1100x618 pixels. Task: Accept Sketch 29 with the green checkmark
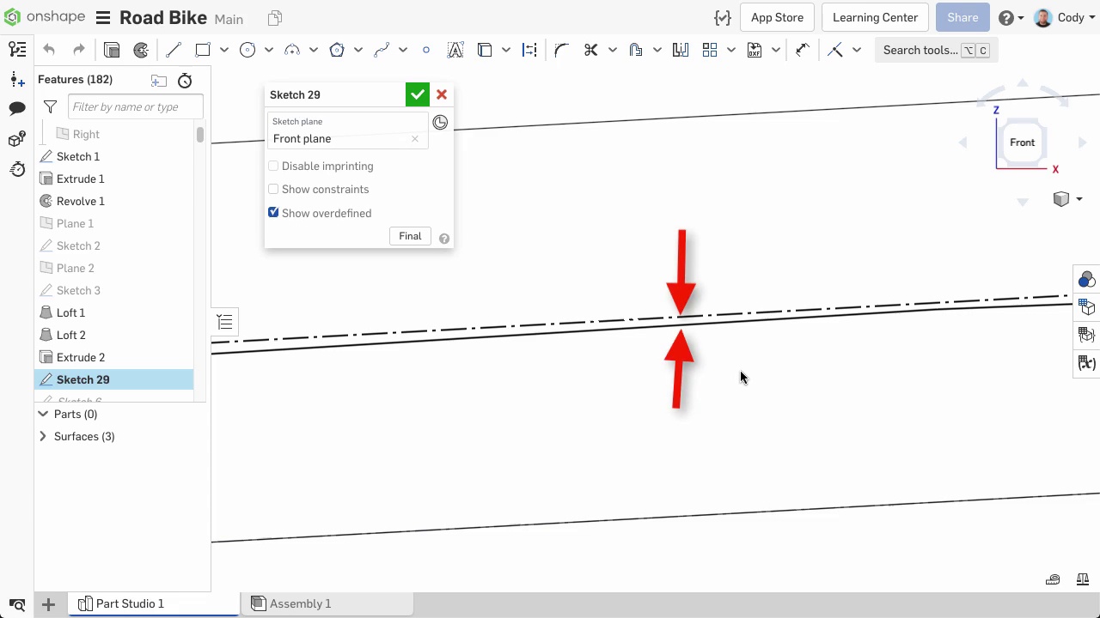(418, 94)
